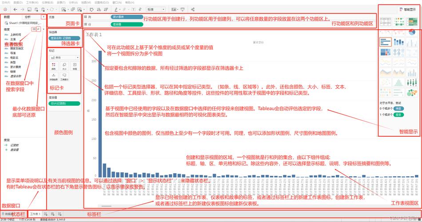Open the 分析(A) menu
The width and height of the screenshot is (422, 222).
point(73,2)
